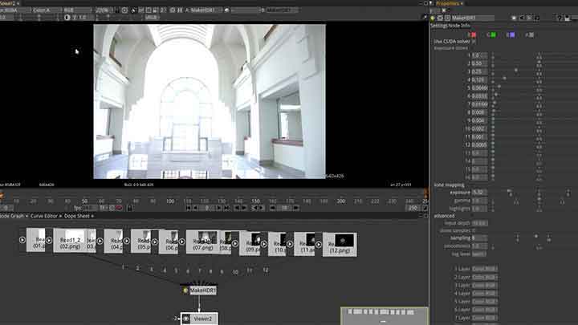Image resolution: width=578 pixels, height=325 pixels.
Task: Click exposure time field for row 12
Action: [x=479, y=144]
